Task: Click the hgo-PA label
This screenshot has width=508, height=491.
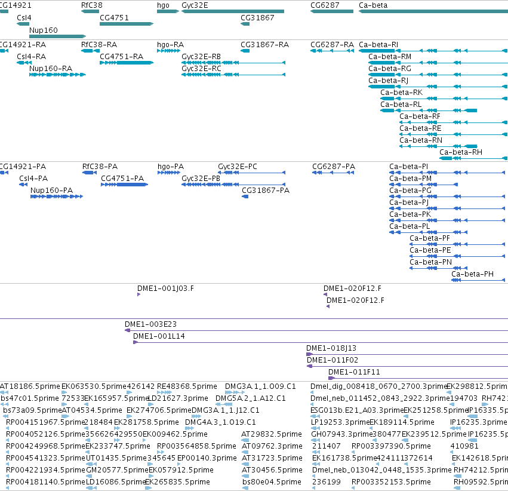Action: click(x=171, y=166)
